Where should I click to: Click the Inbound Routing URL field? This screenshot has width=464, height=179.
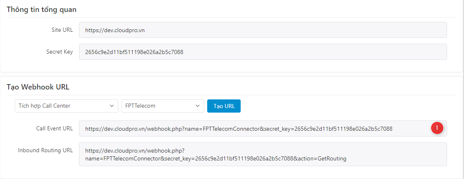(263, 154)
